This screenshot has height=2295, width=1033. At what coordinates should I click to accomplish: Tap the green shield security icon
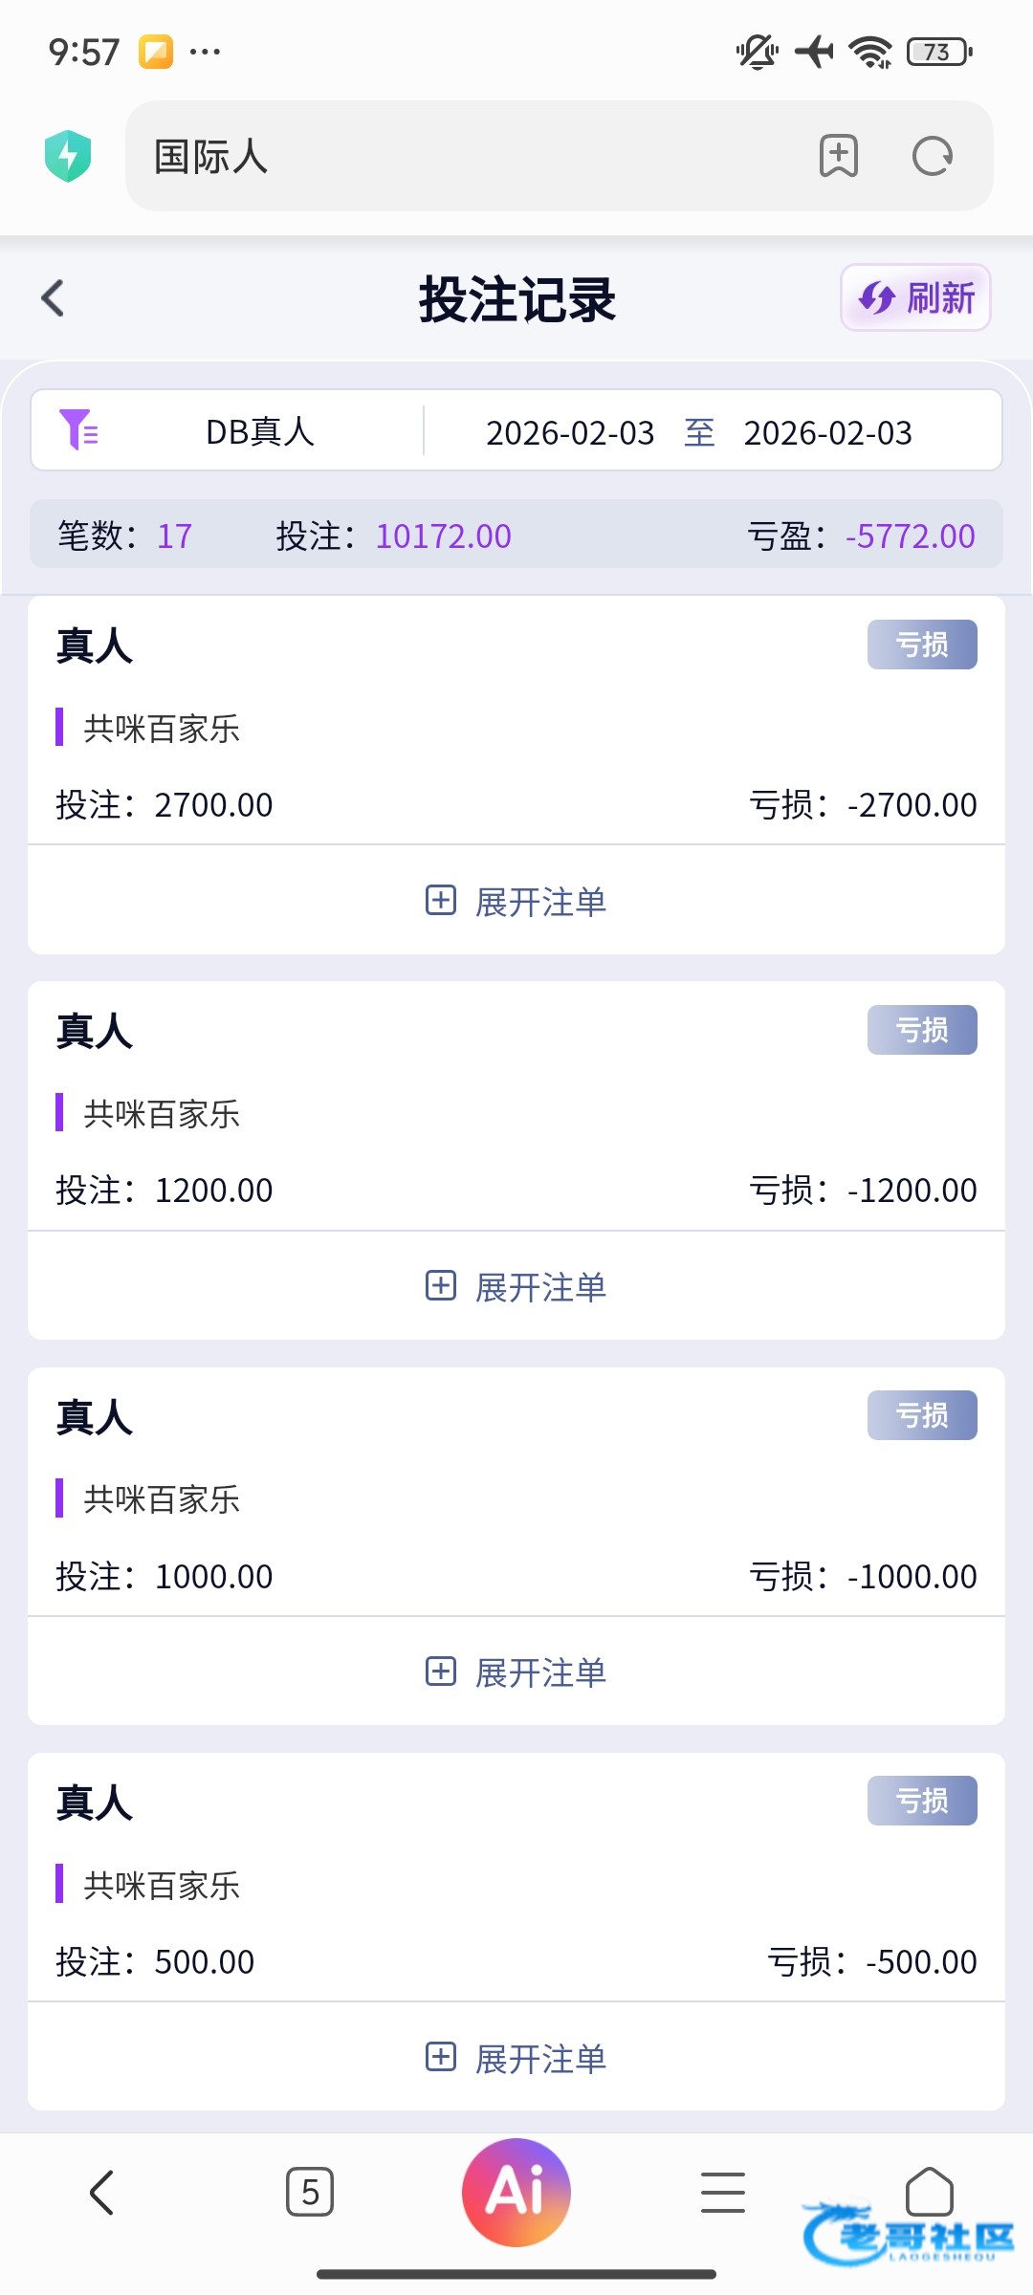click(68, 156)
